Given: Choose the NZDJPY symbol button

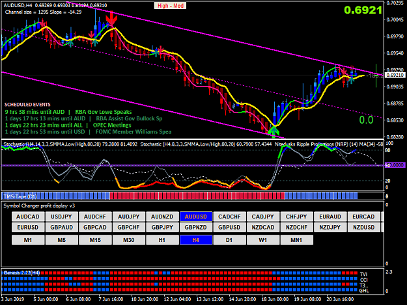Looking at the screenshot, I should point(330,228).
